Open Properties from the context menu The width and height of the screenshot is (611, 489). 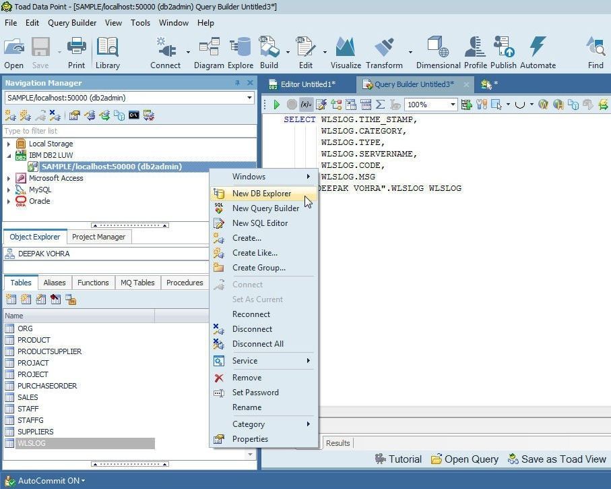[264, 439]
